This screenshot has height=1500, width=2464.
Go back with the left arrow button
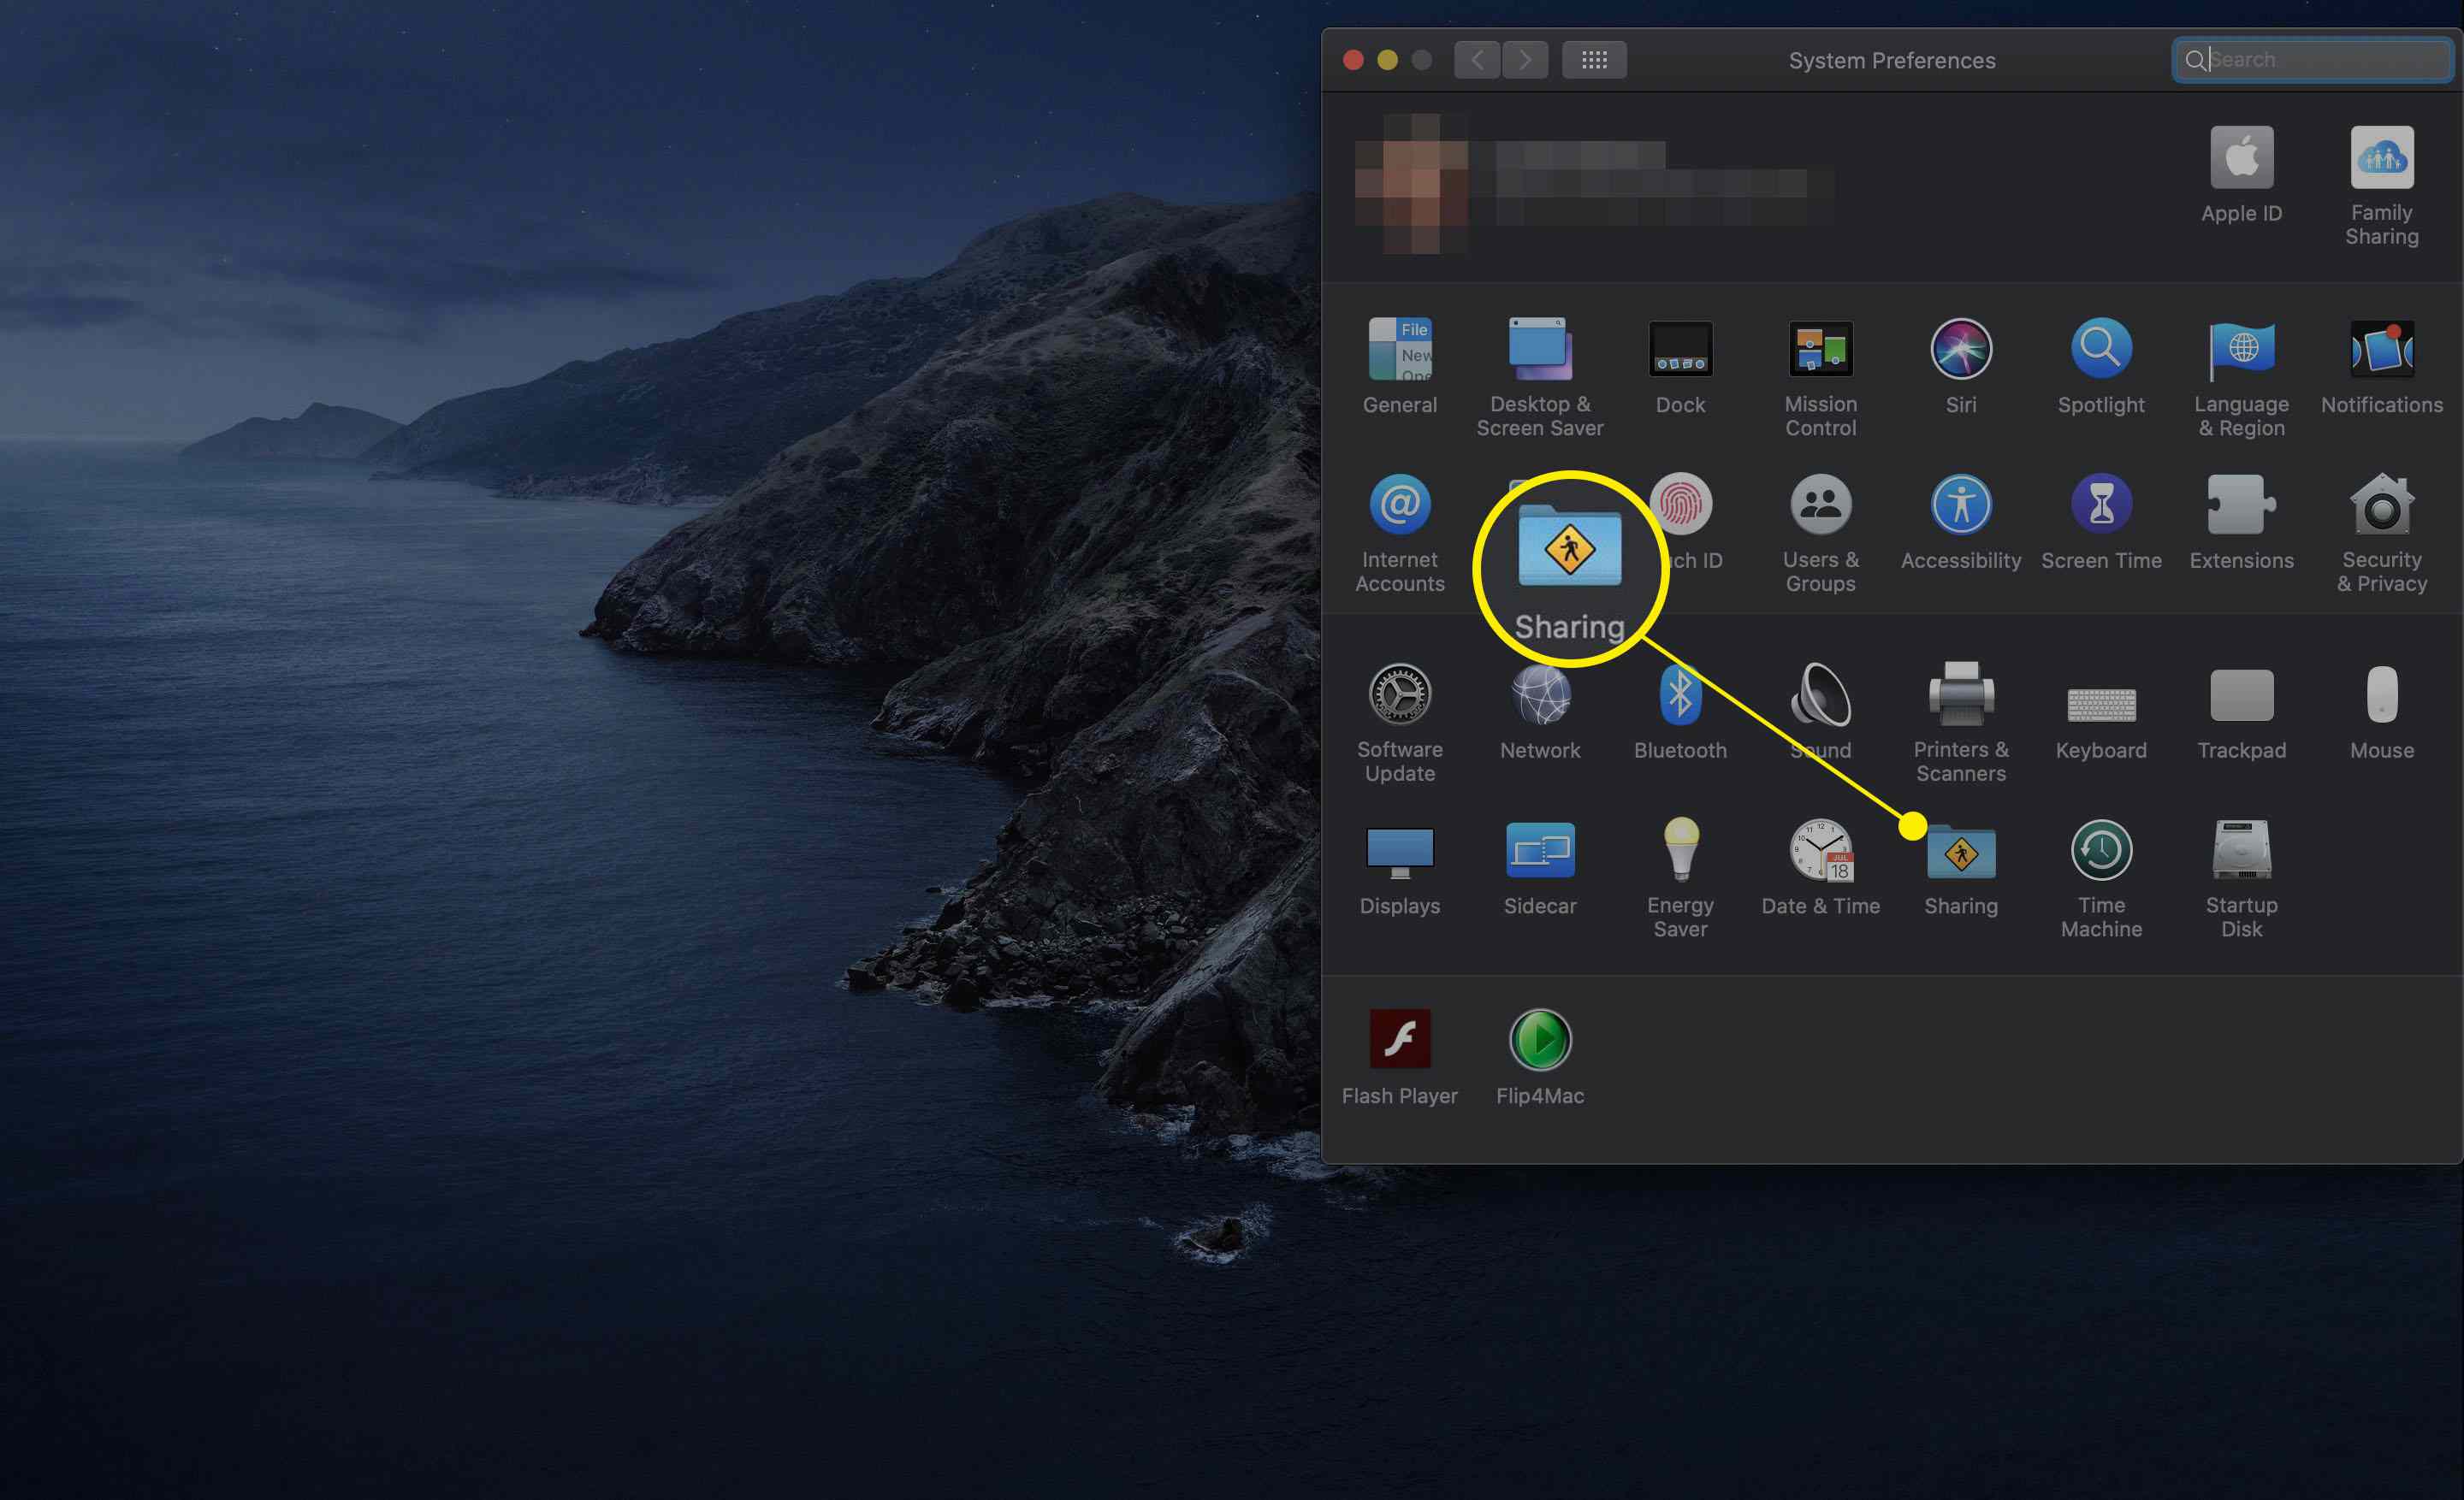pyautogui.click(x=1477, y=60)
